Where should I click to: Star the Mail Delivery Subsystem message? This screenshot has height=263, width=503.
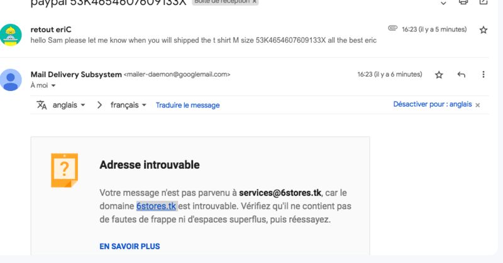click(439, 75)
